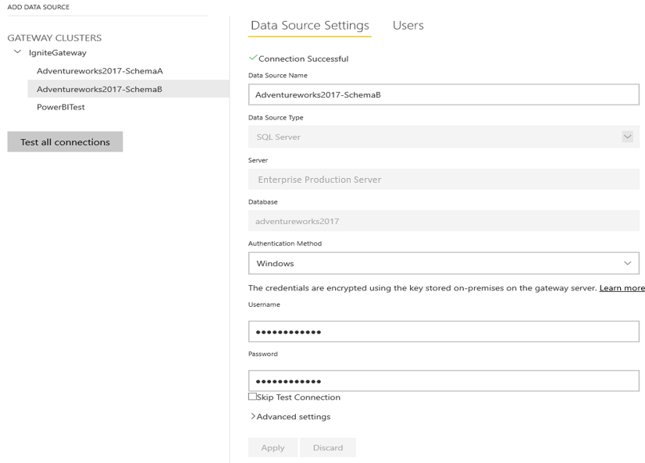Click the Connection Successful status text
This screenshot has height=463, width=645.
coord(303,59)
